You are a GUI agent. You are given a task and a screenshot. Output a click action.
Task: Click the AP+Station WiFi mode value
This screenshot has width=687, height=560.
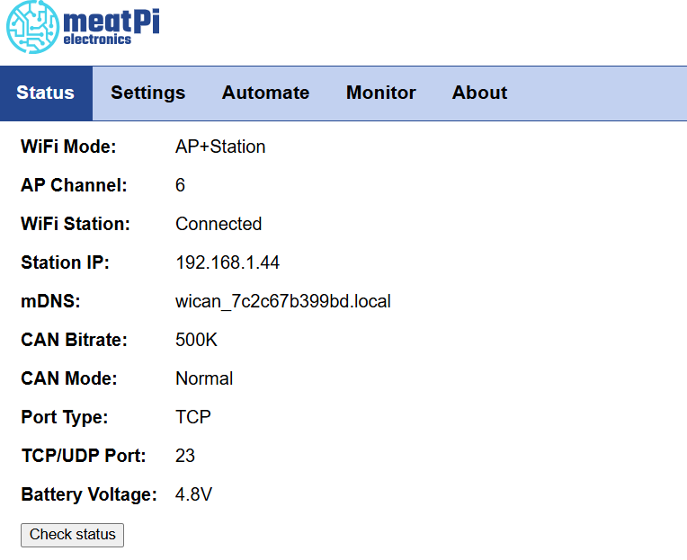[x=220, y=147]
